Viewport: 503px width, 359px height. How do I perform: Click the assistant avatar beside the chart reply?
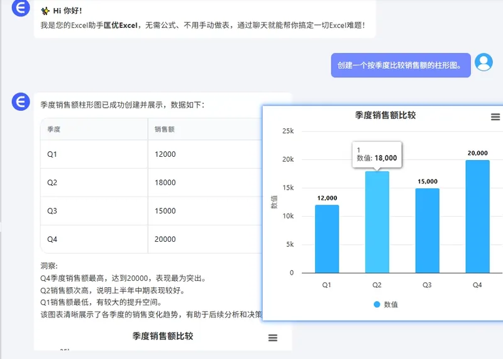tap(21, 101)
